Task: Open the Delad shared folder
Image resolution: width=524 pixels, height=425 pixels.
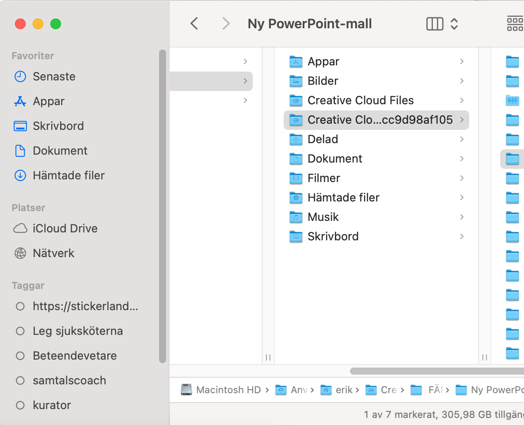Action: coord(323,139)
